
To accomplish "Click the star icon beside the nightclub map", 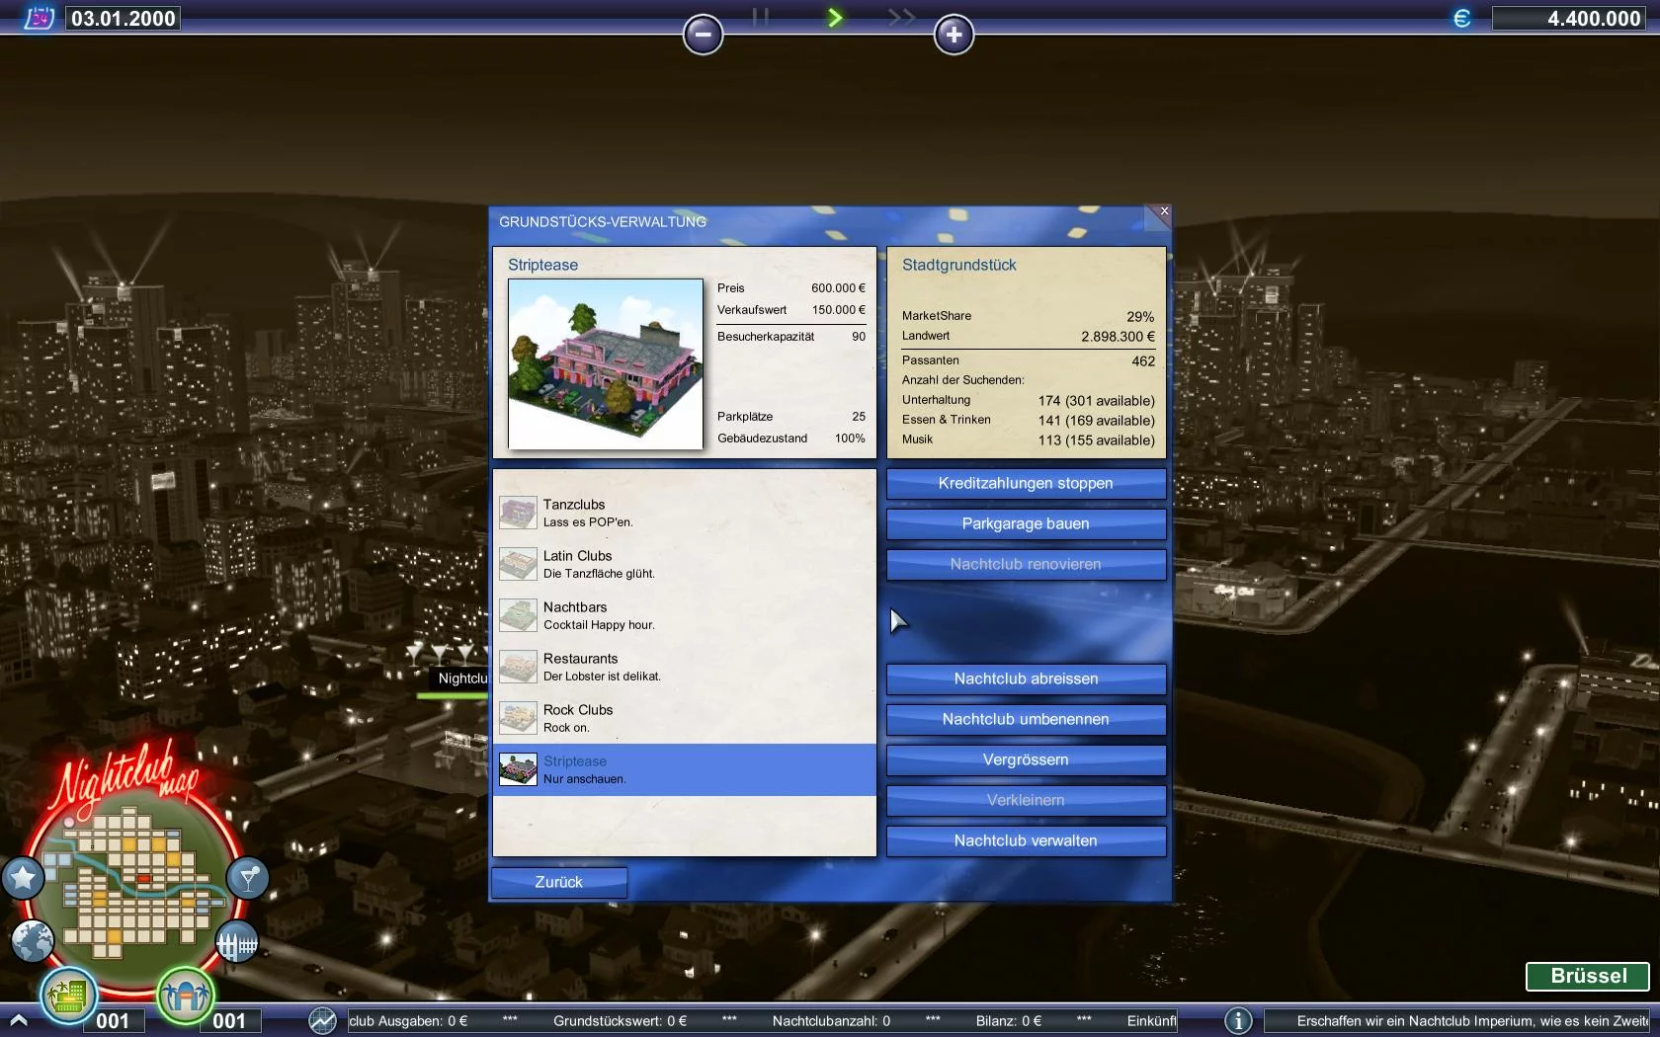I will (x=23, y=877).
